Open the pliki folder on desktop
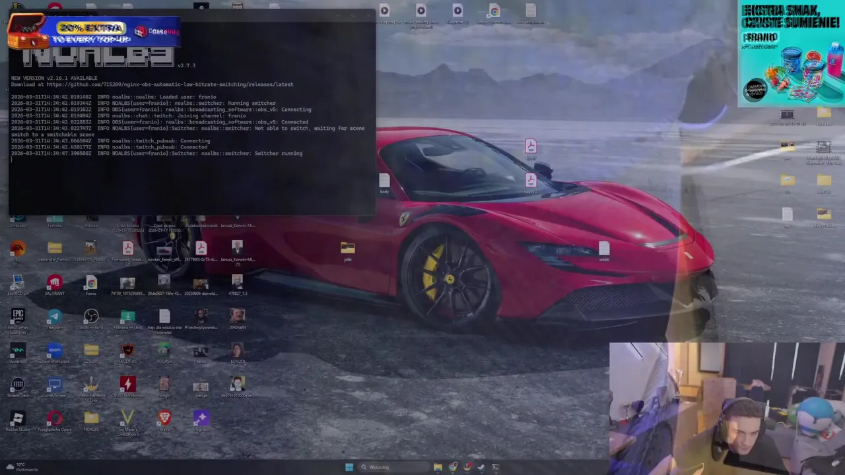The height and width of the screenshot is (475, 845). click(x=348, y=251)
